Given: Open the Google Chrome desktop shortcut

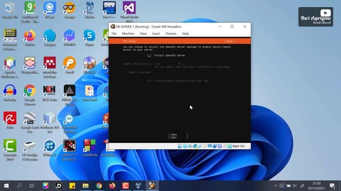Looking at the screenshot, I should coord(30,95).
